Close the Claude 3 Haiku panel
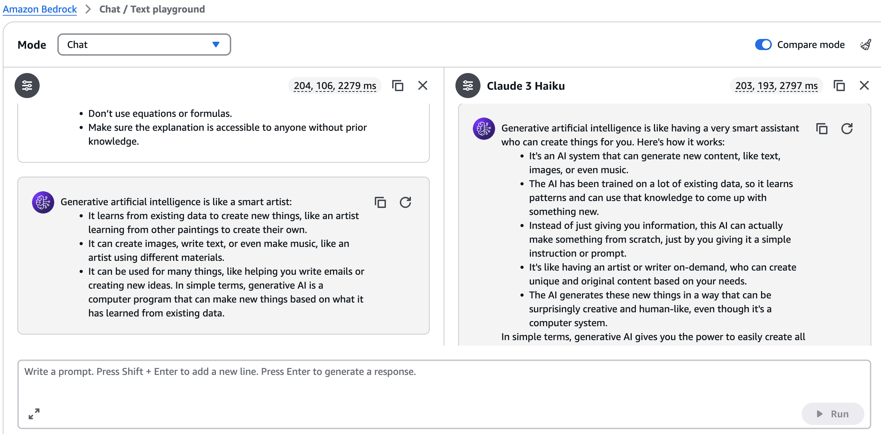This screenshot has height=434, width=881. point(864,86)
